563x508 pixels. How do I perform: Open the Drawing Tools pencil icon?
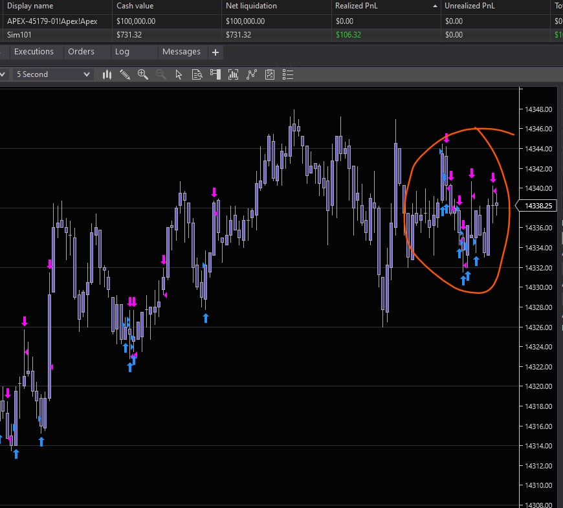click(x=125, y=74)
